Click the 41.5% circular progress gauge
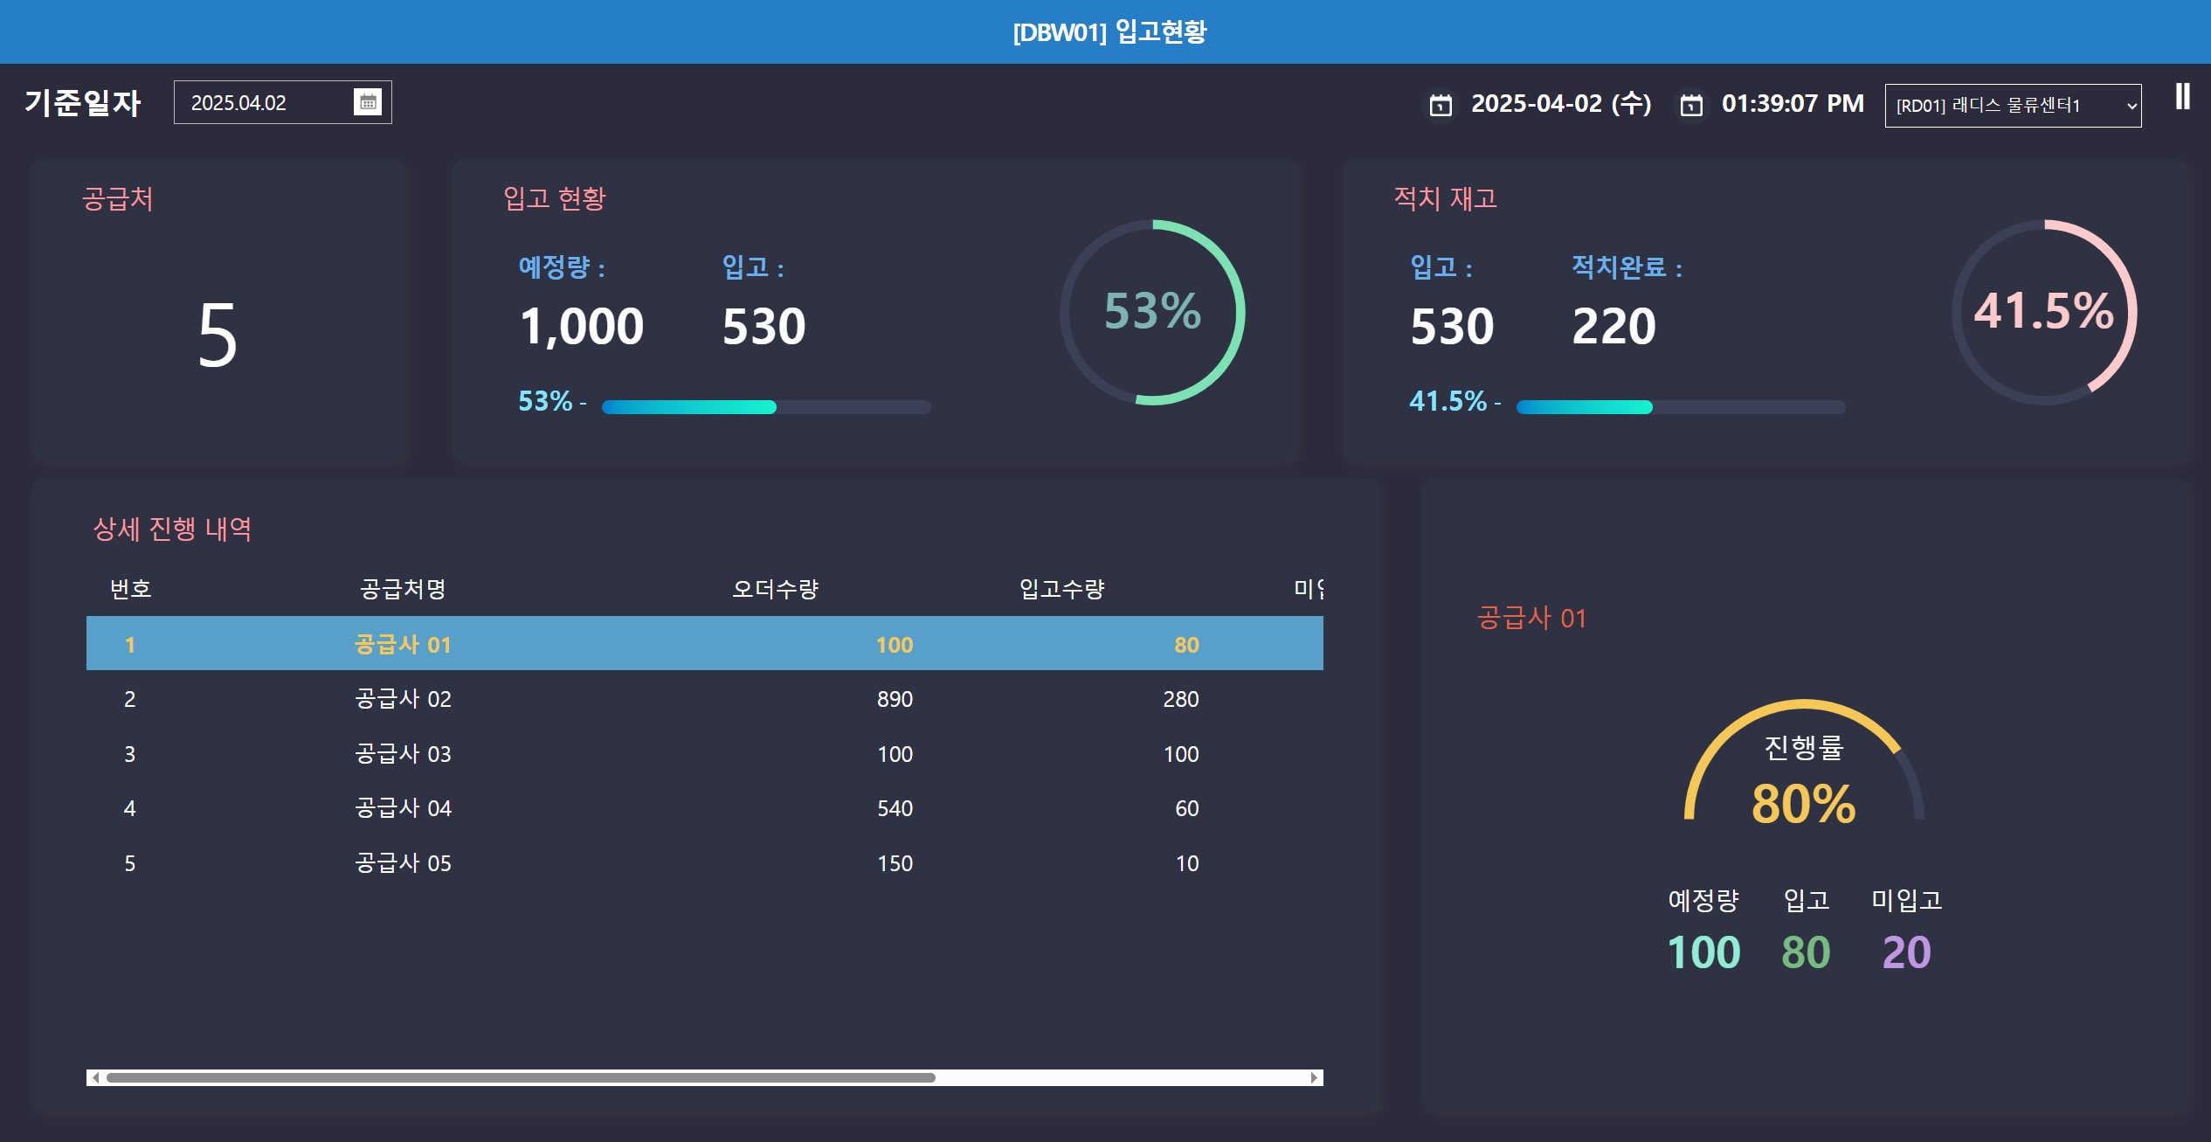The height and width of the screenshot is (1142, 2211). coord(2044,312)
